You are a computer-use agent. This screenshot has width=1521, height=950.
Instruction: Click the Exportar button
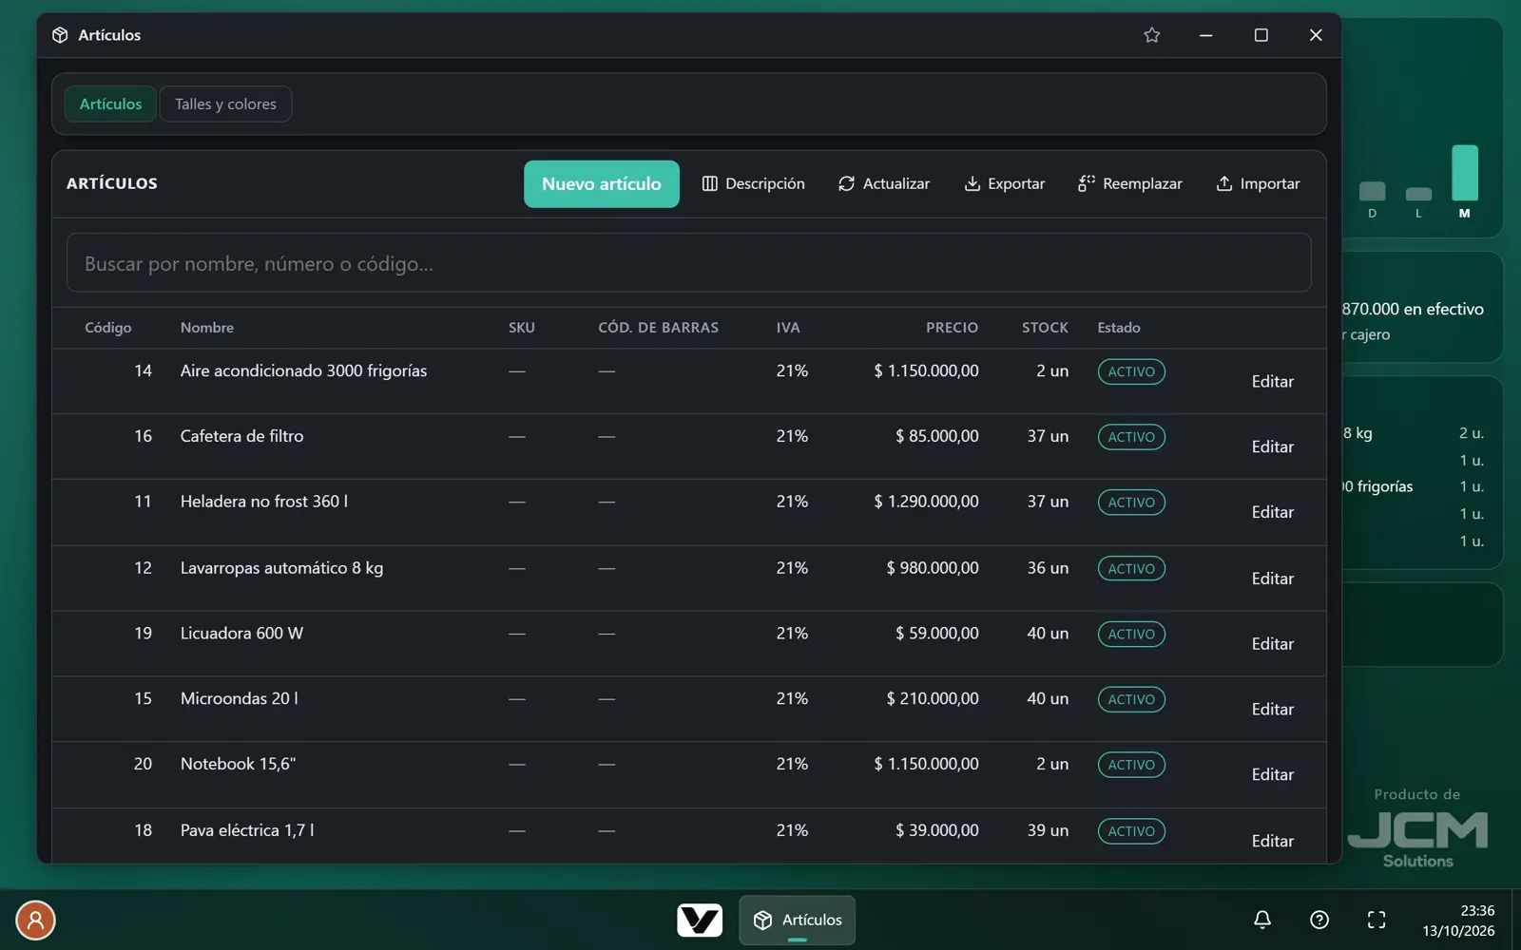[1005, 183]
